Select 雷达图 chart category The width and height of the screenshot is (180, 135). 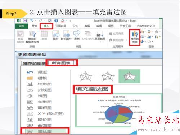[x=46, y=131]
